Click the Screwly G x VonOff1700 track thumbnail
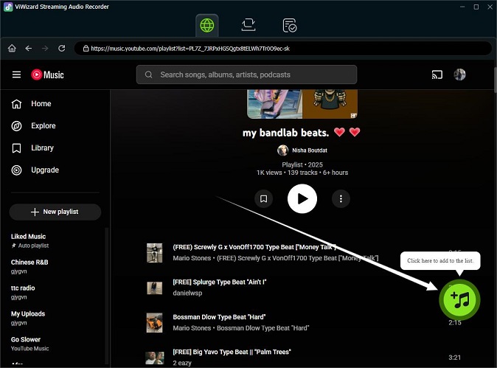The image size is (497, 368). [x=154, y=253]
